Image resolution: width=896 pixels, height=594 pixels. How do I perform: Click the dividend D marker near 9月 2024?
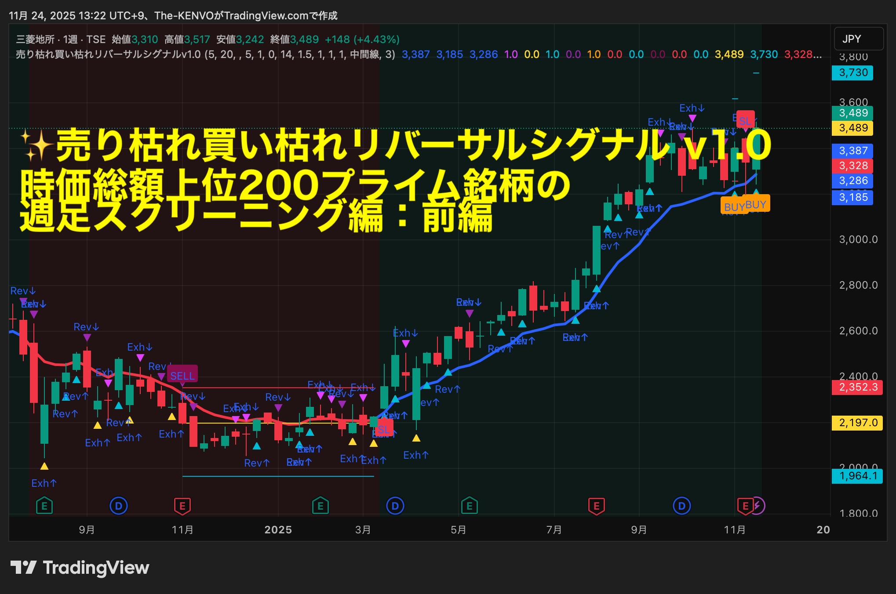coord(118,506)
